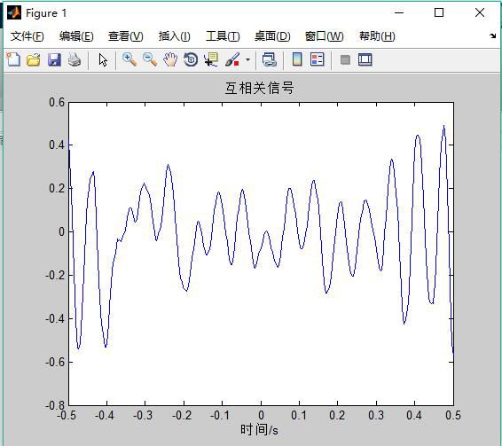
Task: Insert a colorbar using the toolbar icon
Action: 297,59
